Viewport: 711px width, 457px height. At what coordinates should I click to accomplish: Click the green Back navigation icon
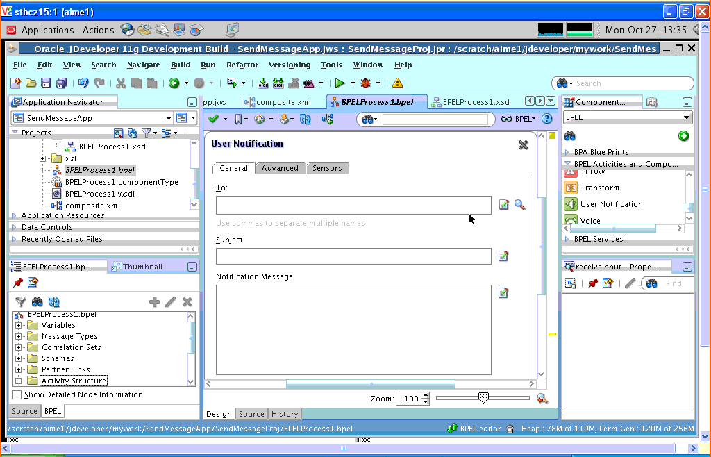pos(174,83)
